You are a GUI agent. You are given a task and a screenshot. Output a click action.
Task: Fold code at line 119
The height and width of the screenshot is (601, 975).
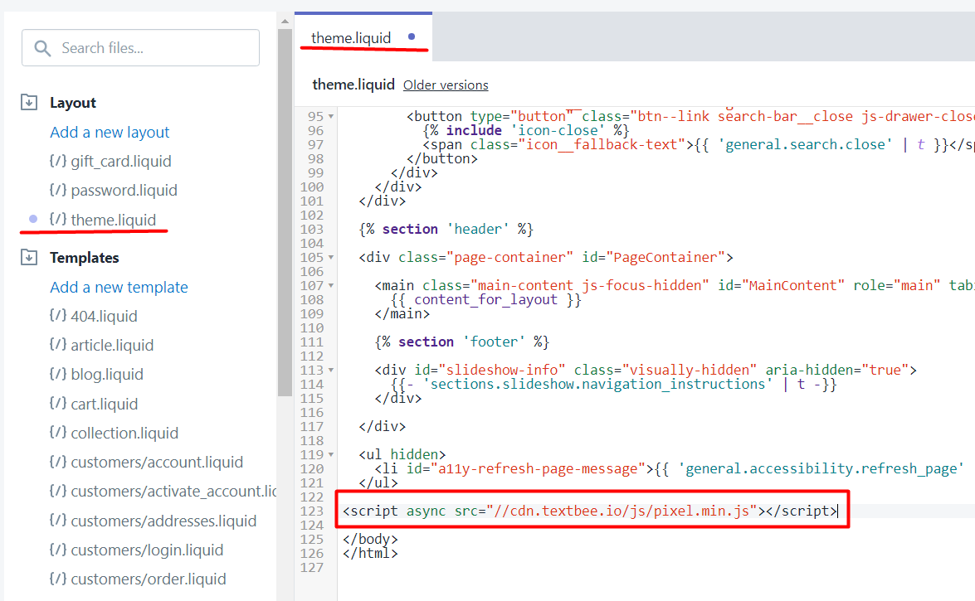[331, 454]
